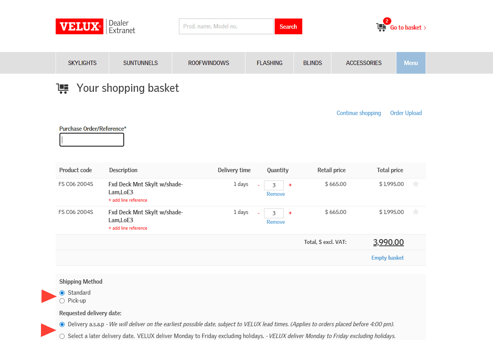
Task: Increase quantity with plus in second row
Action: tap(290, 213)
